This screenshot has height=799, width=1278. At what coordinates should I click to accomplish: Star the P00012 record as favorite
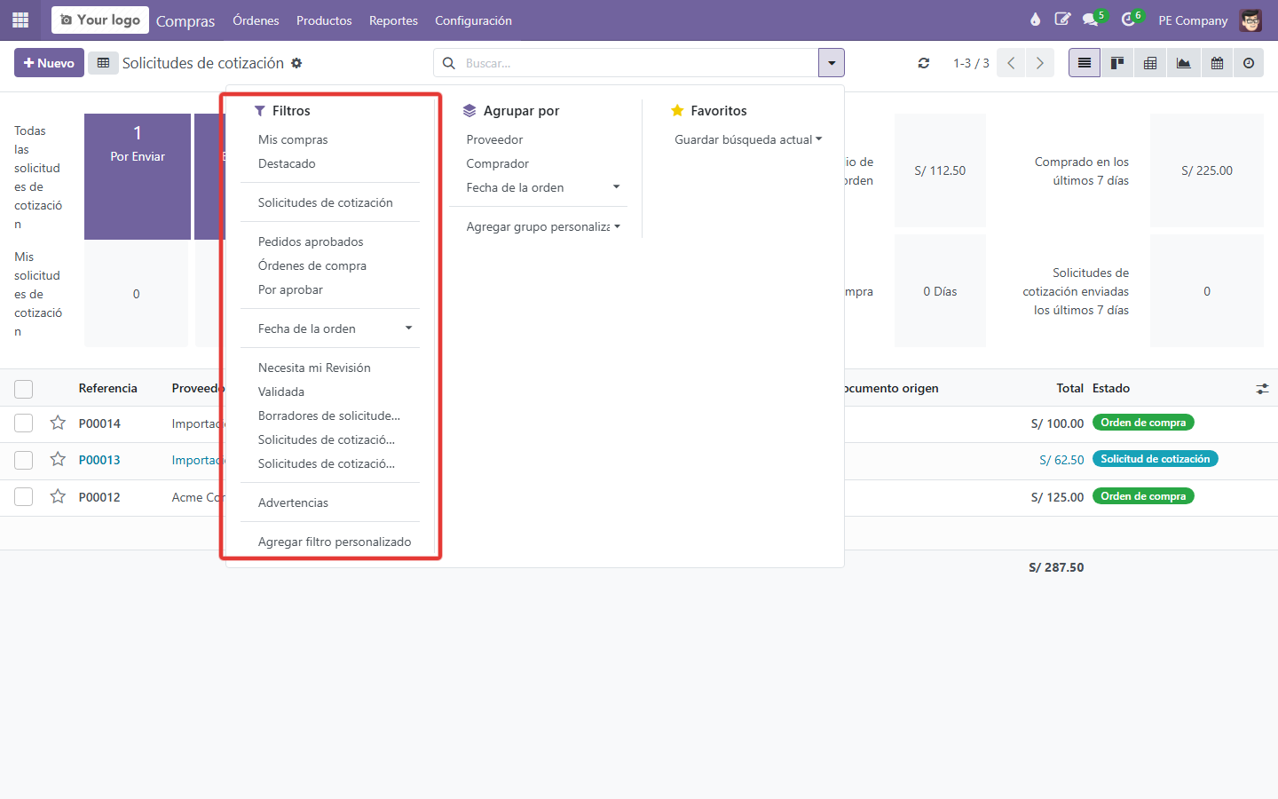point(58,496)
